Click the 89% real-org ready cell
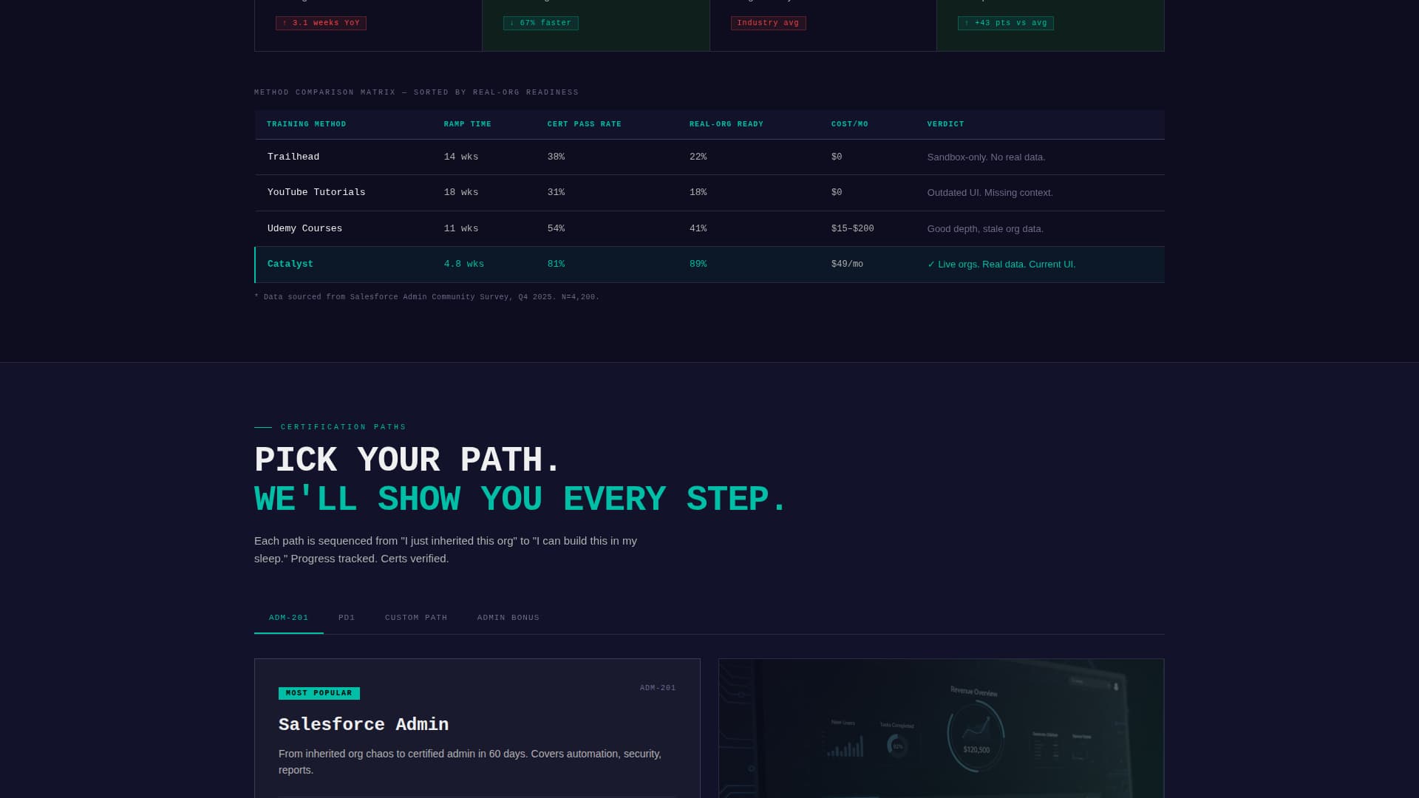 click(x=698, y=265)
